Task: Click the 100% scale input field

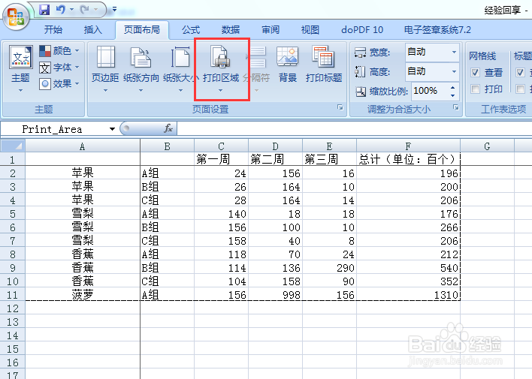Action: 430,91
